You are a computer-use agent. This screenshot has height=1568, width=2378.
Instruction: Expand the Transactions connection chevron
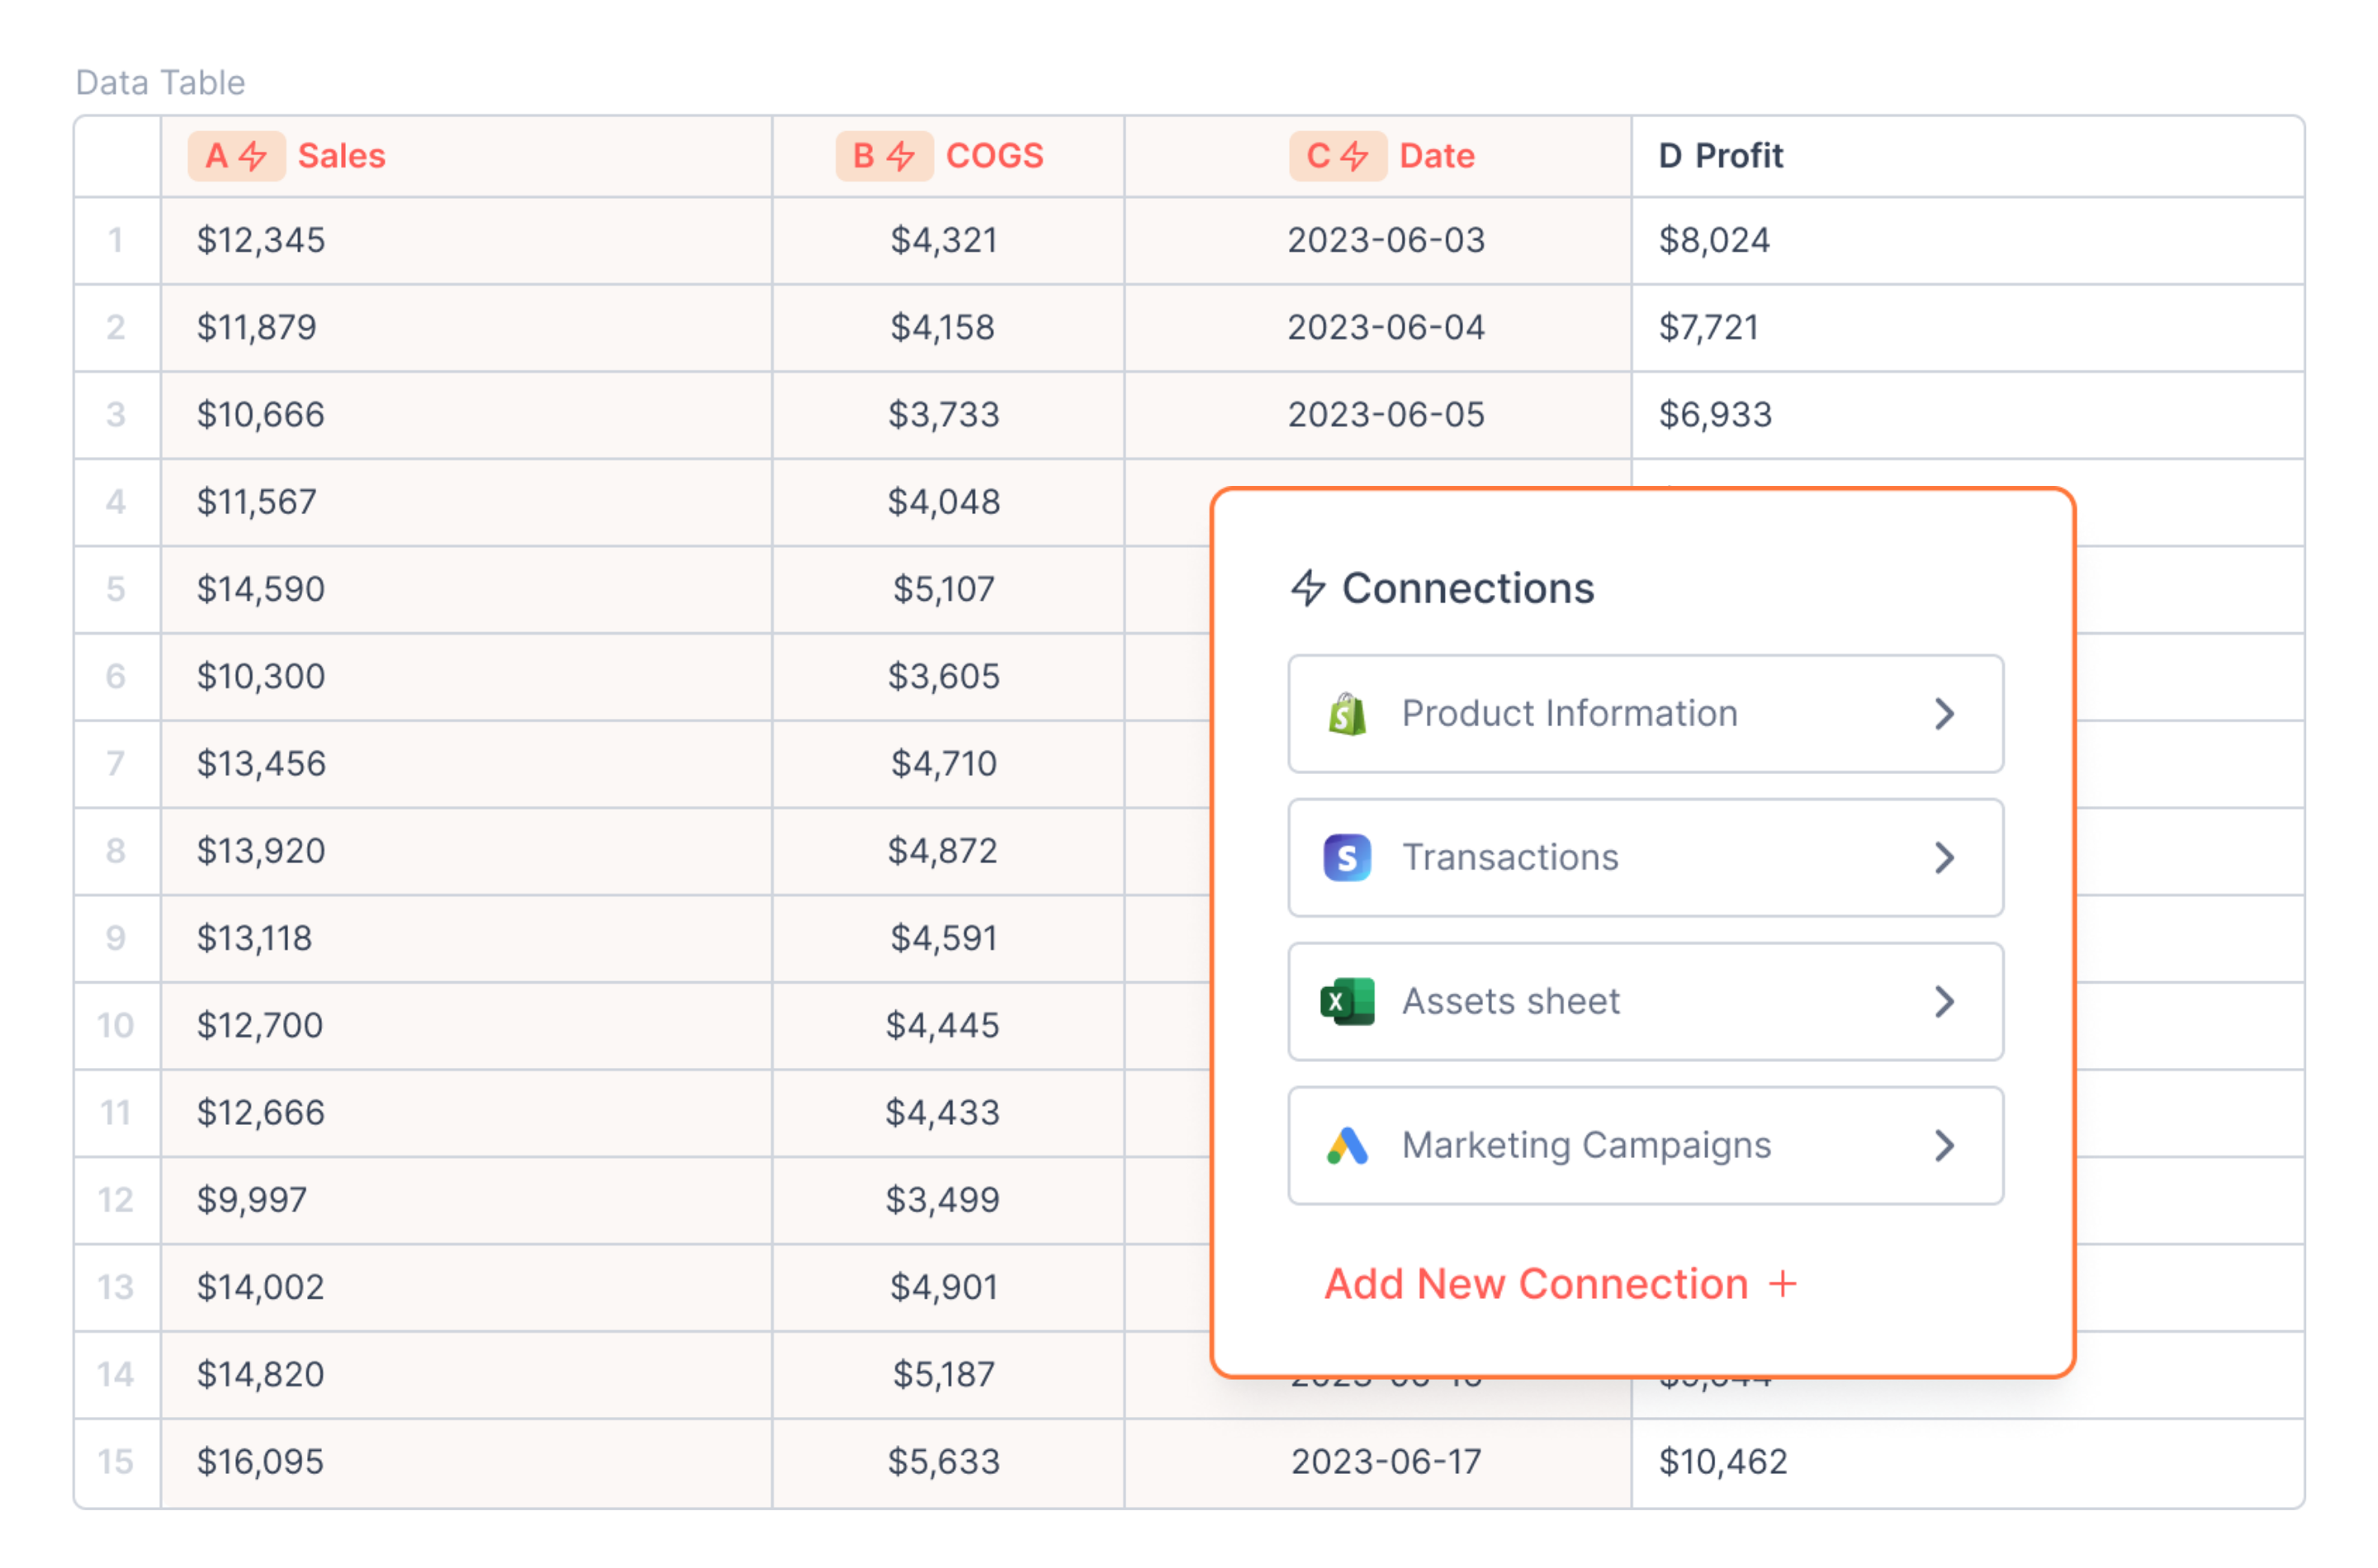point(1944,858)
